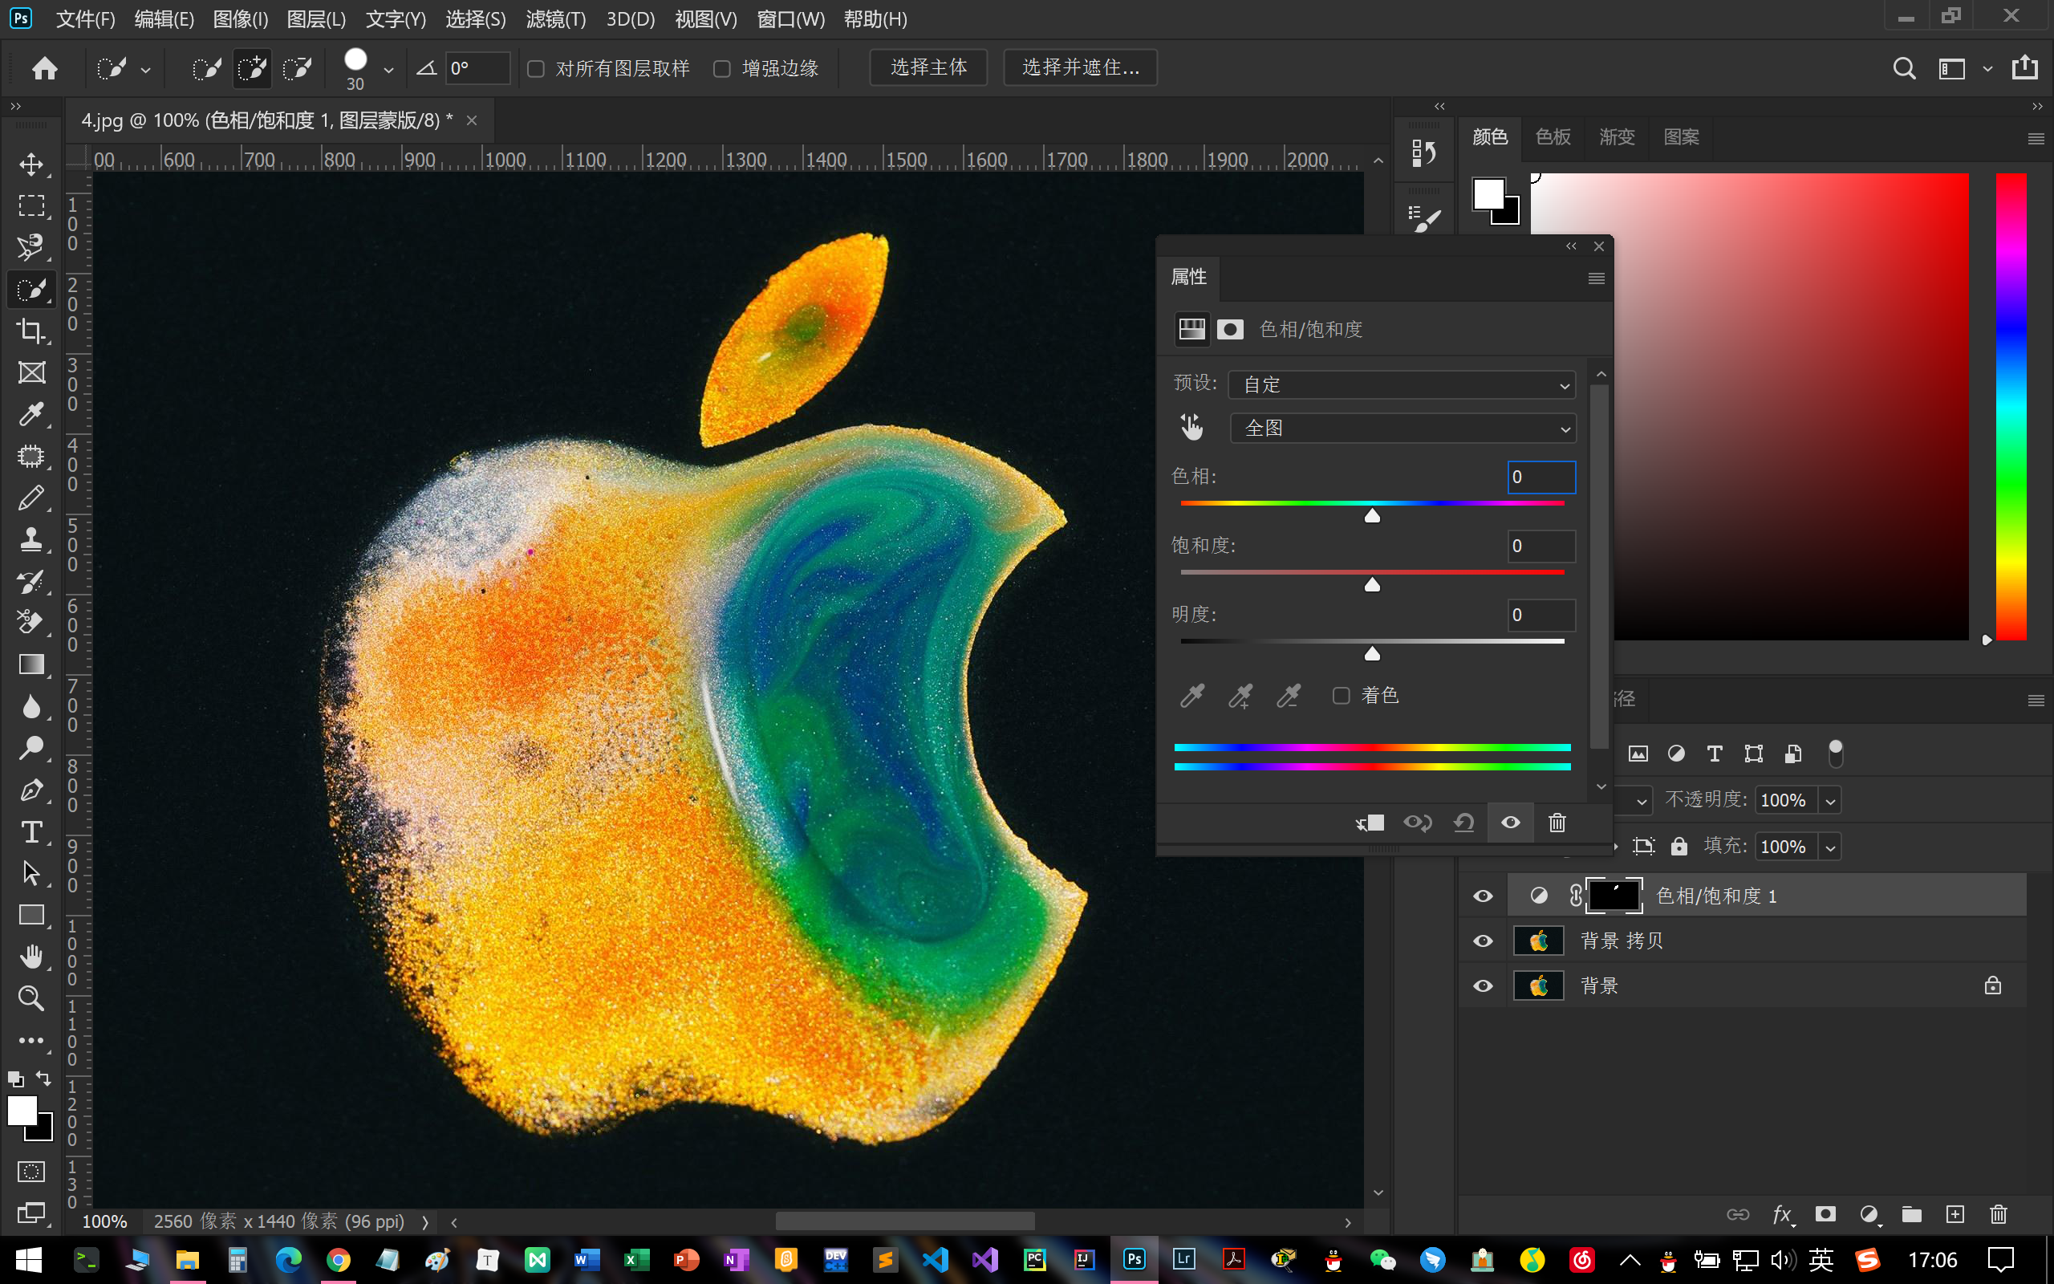Select the Blur tool droplet icon

31,705
